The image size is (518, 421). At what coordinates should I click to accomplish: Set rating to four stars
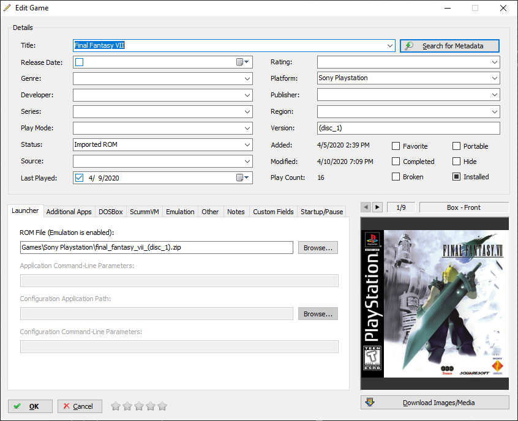[150, 406]
